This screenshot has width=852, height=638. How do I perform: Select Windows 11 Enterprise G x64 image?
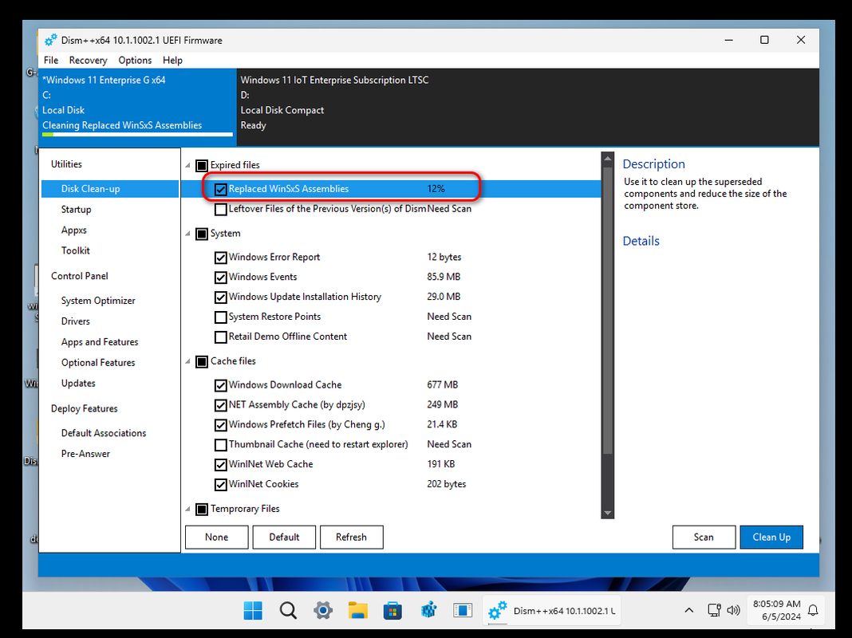pyautogui.click(x=137, y=107)
